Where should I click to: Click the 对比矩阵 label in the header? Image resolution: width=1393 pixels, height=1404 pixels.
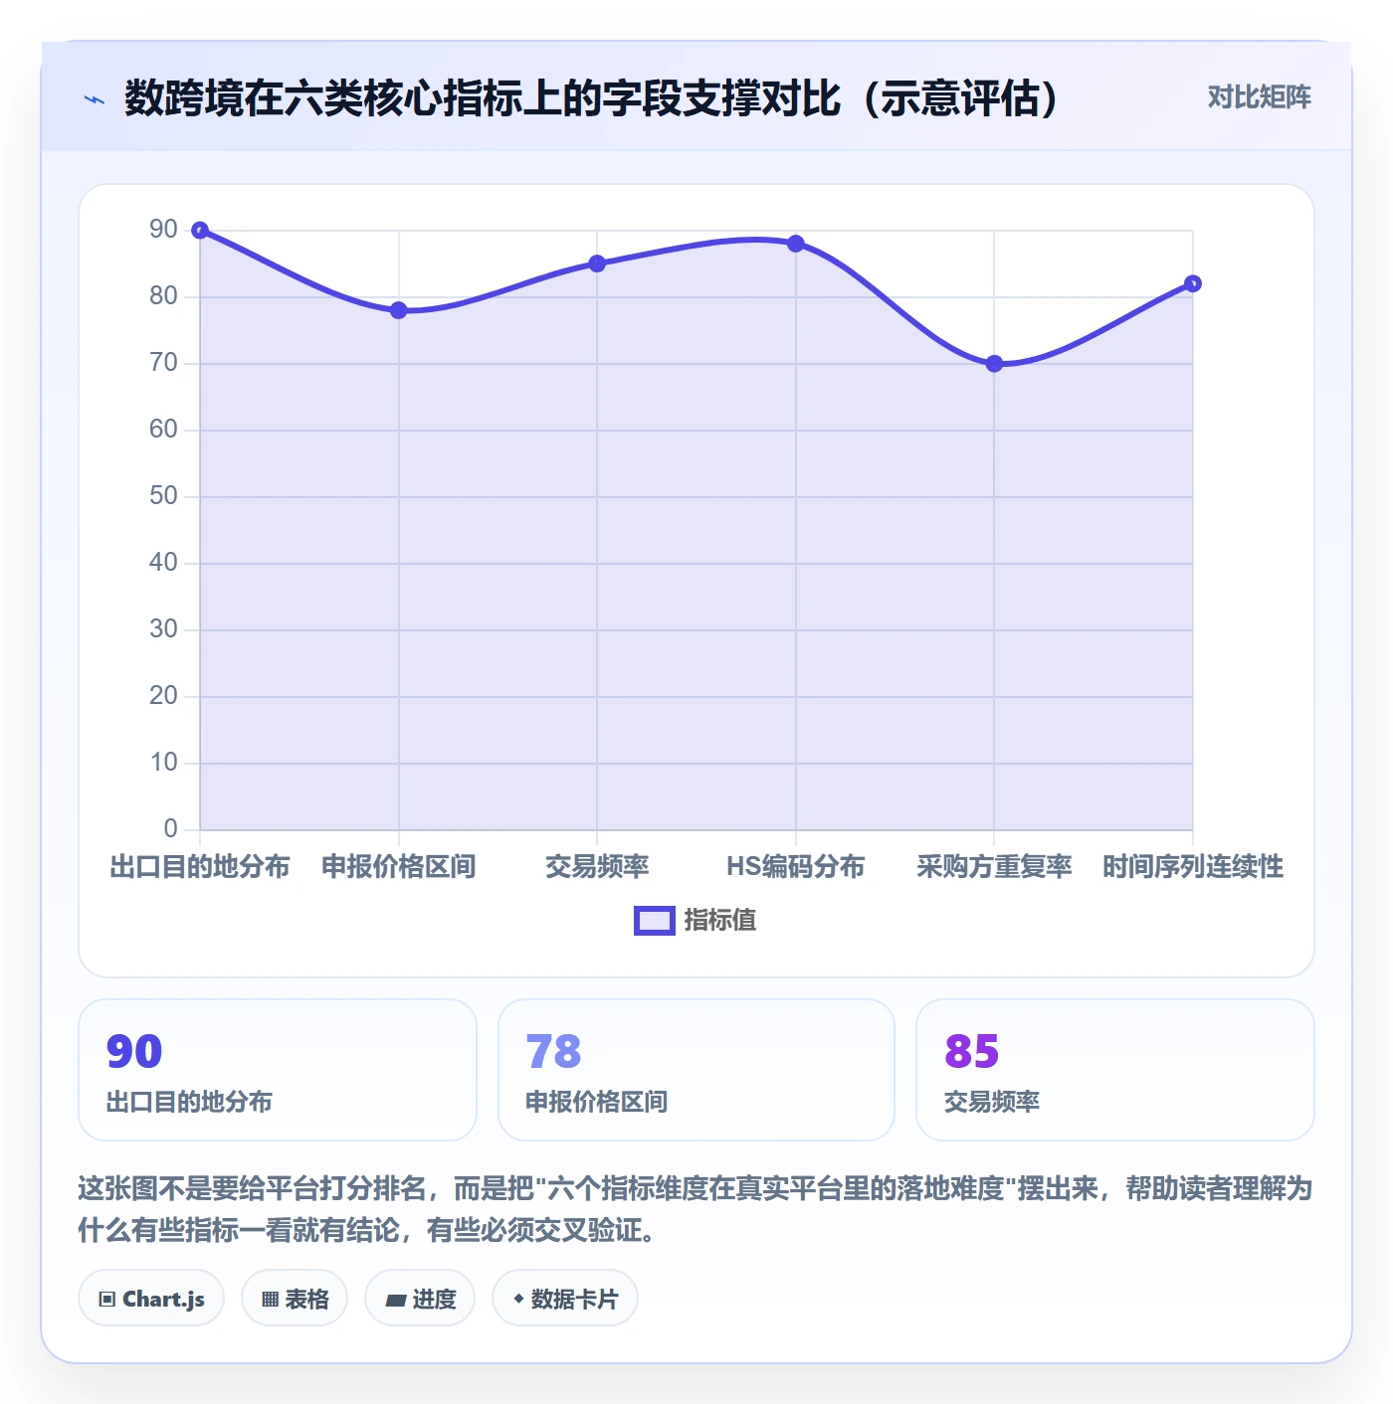1260,97
